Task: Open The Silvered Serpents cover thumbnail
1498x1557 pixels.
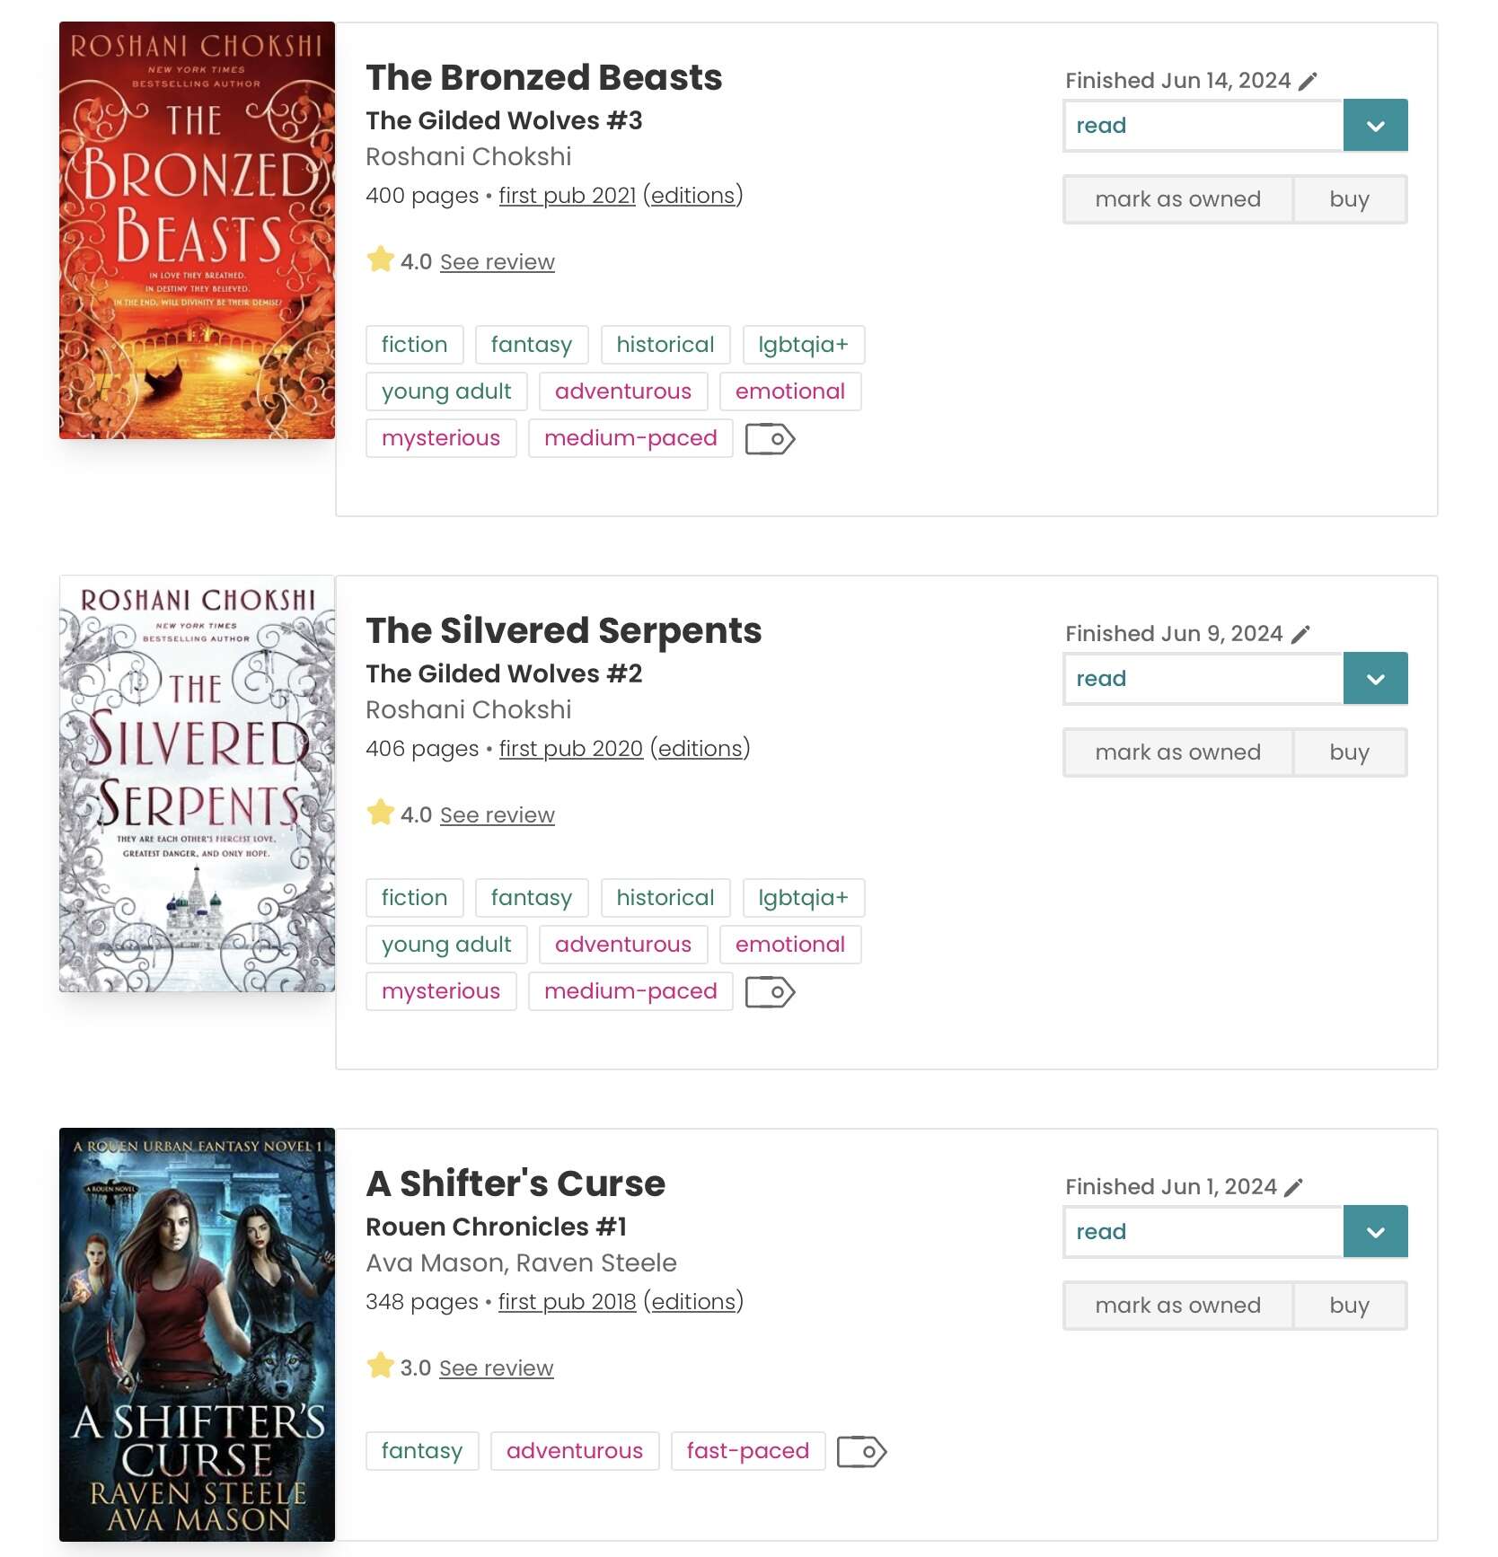Action: coord(197,784)
